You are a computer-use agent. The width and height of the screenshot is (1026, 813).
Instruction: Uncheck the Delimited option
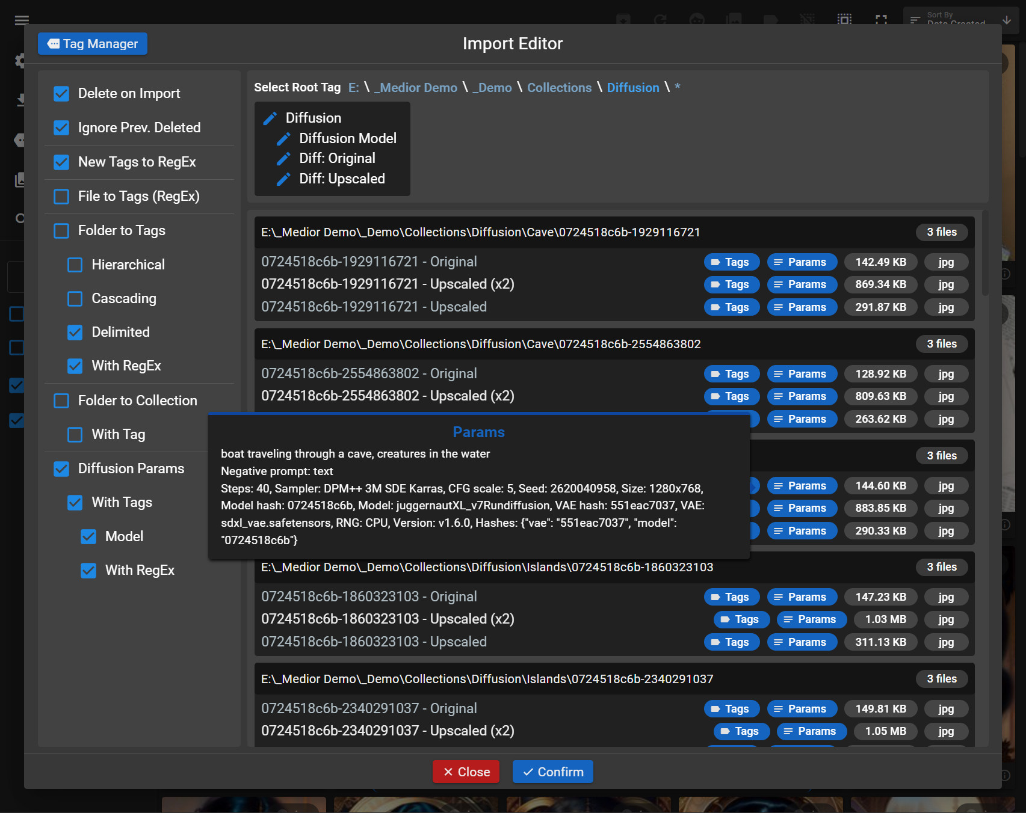[x=75, y=333]
